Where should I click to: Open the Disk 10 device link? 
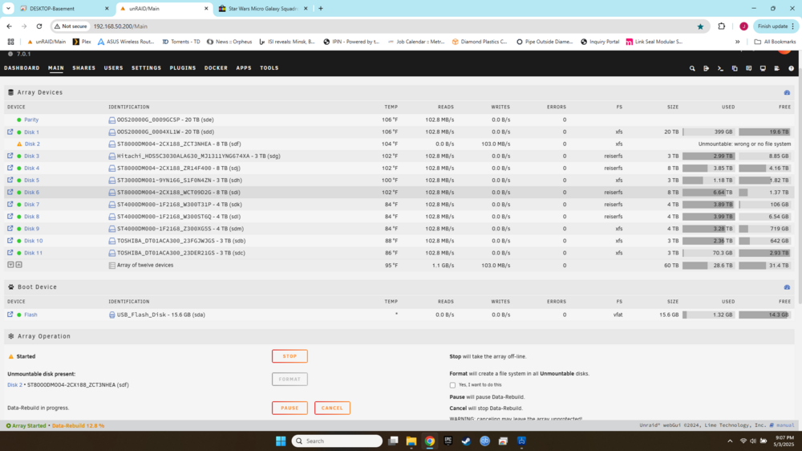[x=33, y=241]
